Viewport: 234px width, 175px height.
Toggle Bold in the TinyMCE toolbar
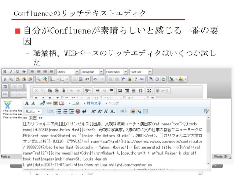[5, 72]
